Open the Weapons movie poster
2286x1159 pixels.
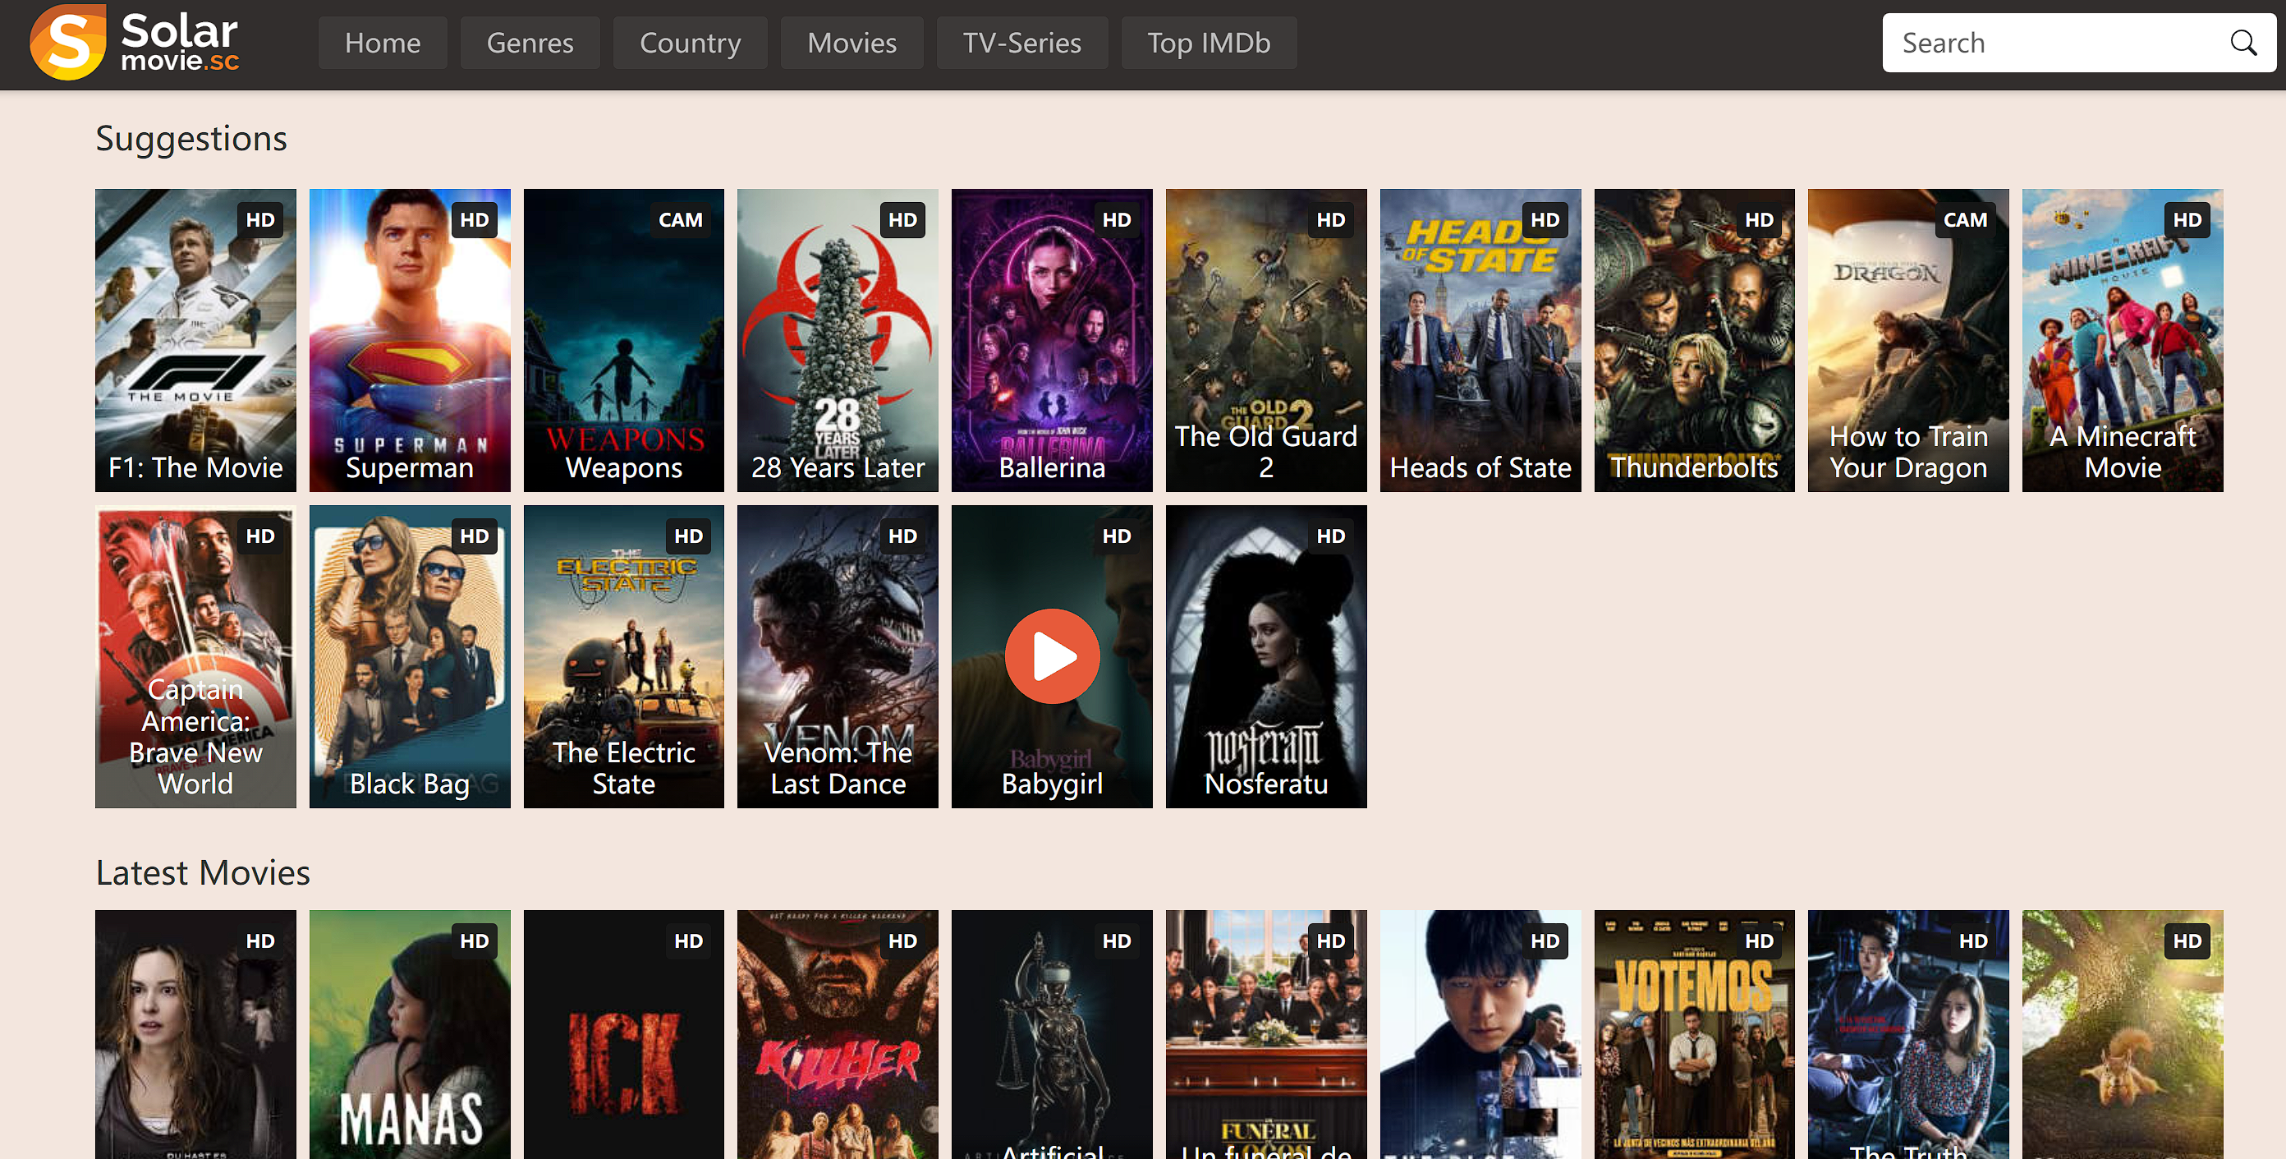tap(624, 340)
